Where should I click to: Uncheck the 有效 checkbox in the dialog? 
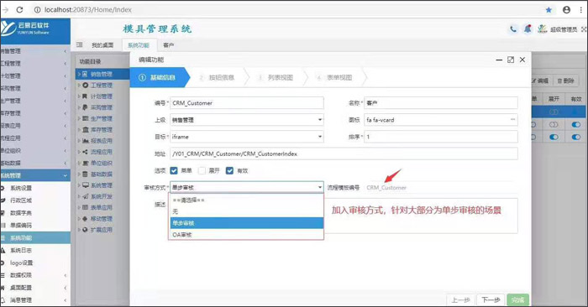point(229,171)
